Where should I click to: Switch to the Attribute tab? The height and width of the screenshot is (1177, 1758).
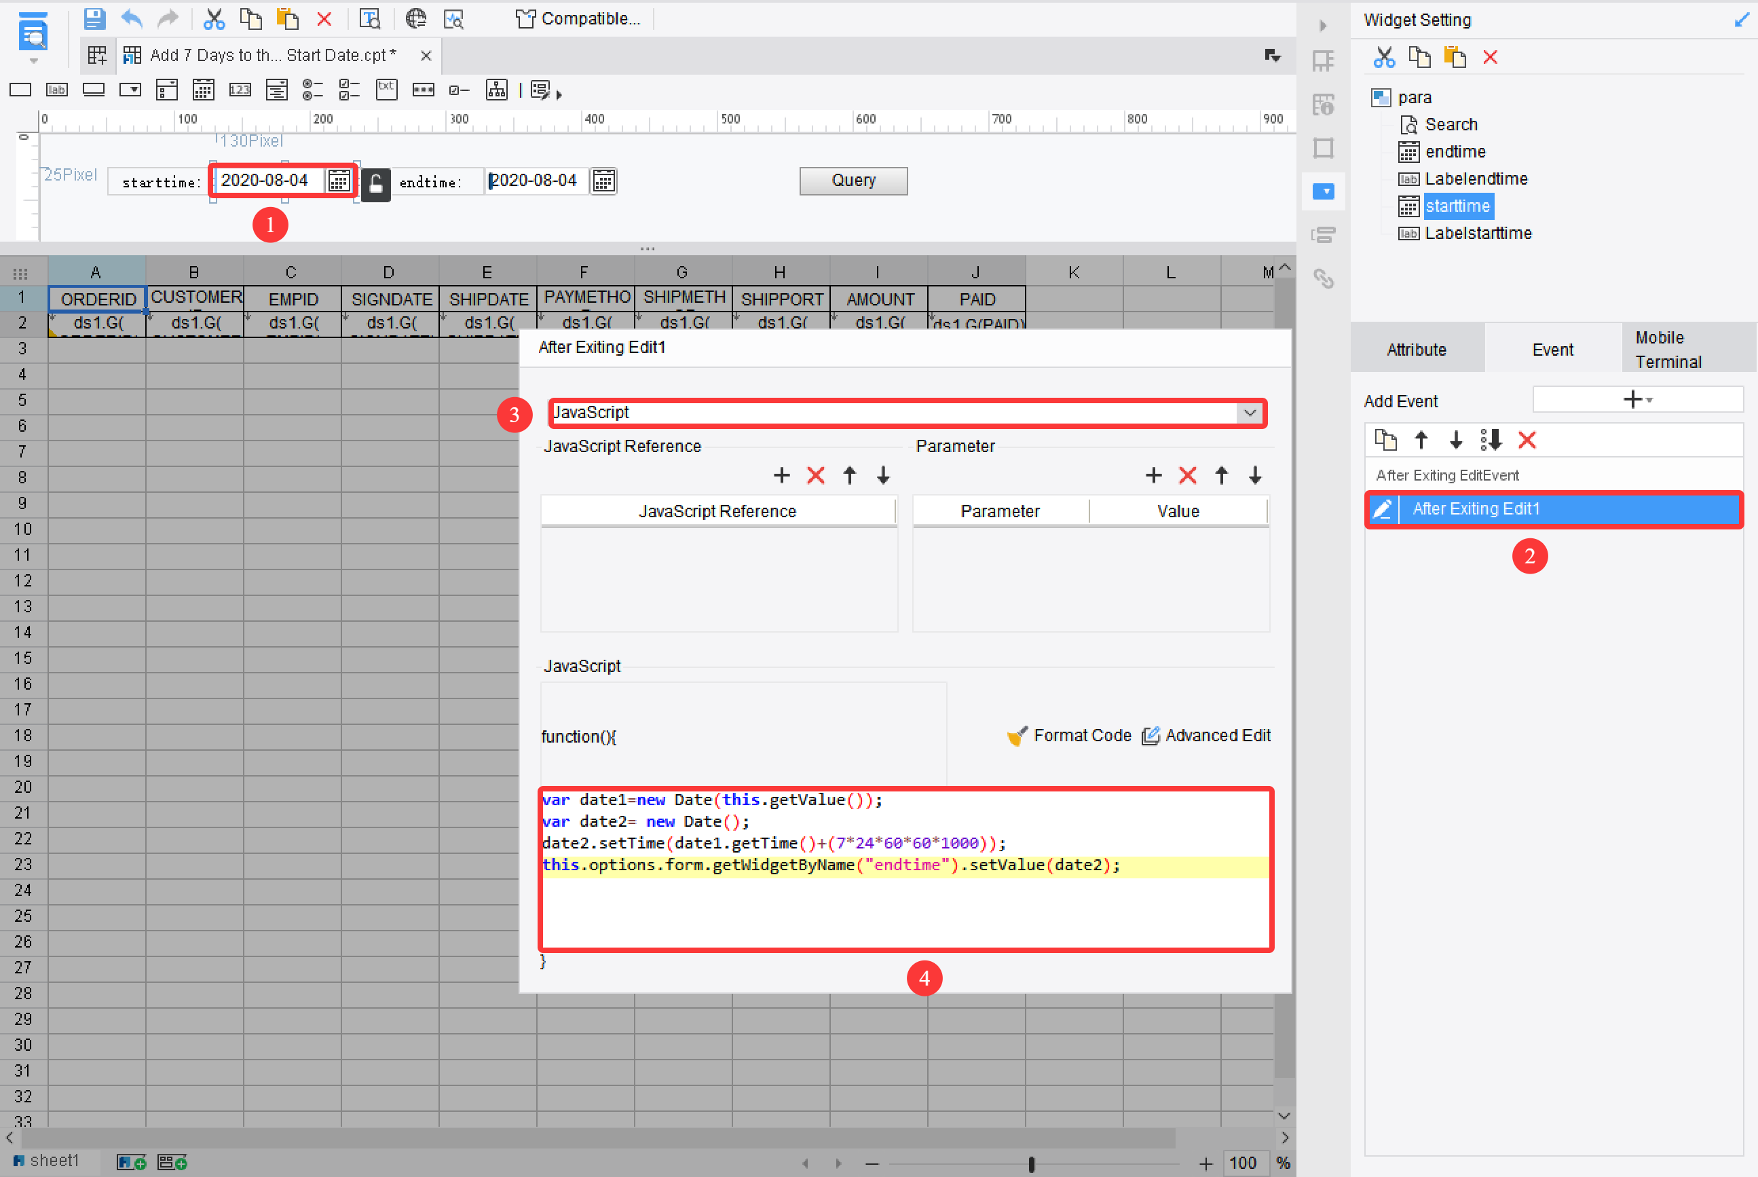tap(1417, 348)
